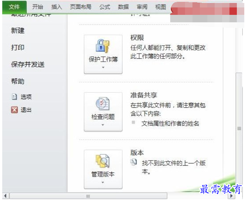Image resolution: width=245 pixels, height=201 pixels.
Task: Click the 保护工作簿 button label
Action: tap(103, 59)
